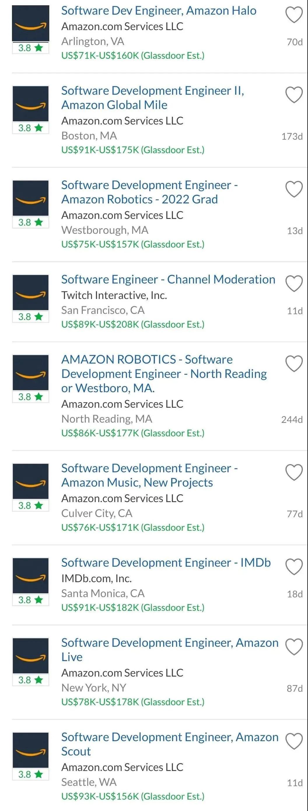Save the North Reading Amazon Robotics job
Screen dimensions: 308x811
(294, 364)
